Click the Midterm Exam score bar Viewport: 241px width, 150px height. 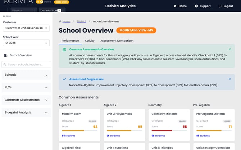pos(79,131)
